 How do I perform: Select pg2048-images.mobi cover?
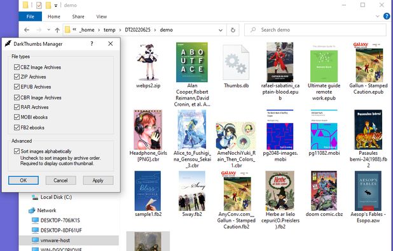tap(280, 129)
